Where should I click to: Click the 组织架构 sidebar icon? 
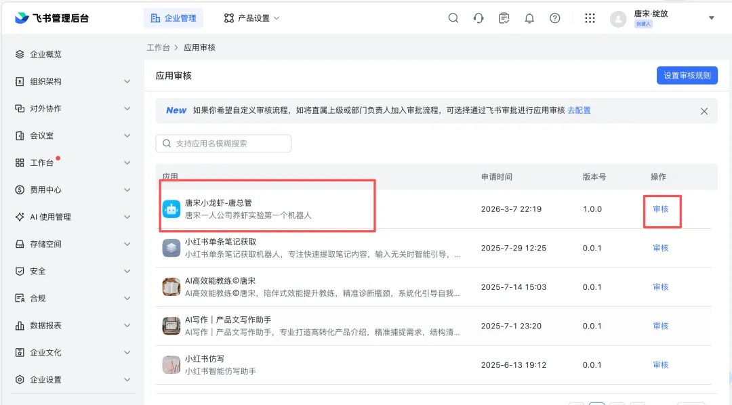pos(20,81)
